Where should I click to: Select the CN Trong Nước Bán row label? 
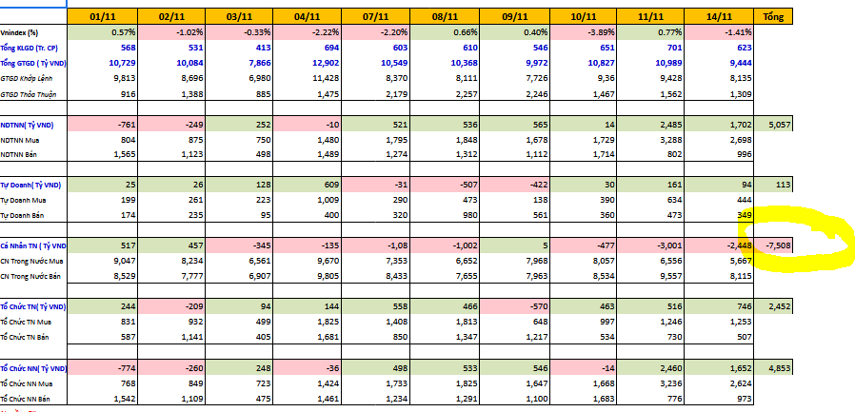33,278
